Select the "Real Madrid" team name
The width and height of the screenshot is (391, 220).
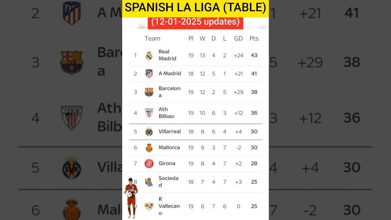coord(167,55)
